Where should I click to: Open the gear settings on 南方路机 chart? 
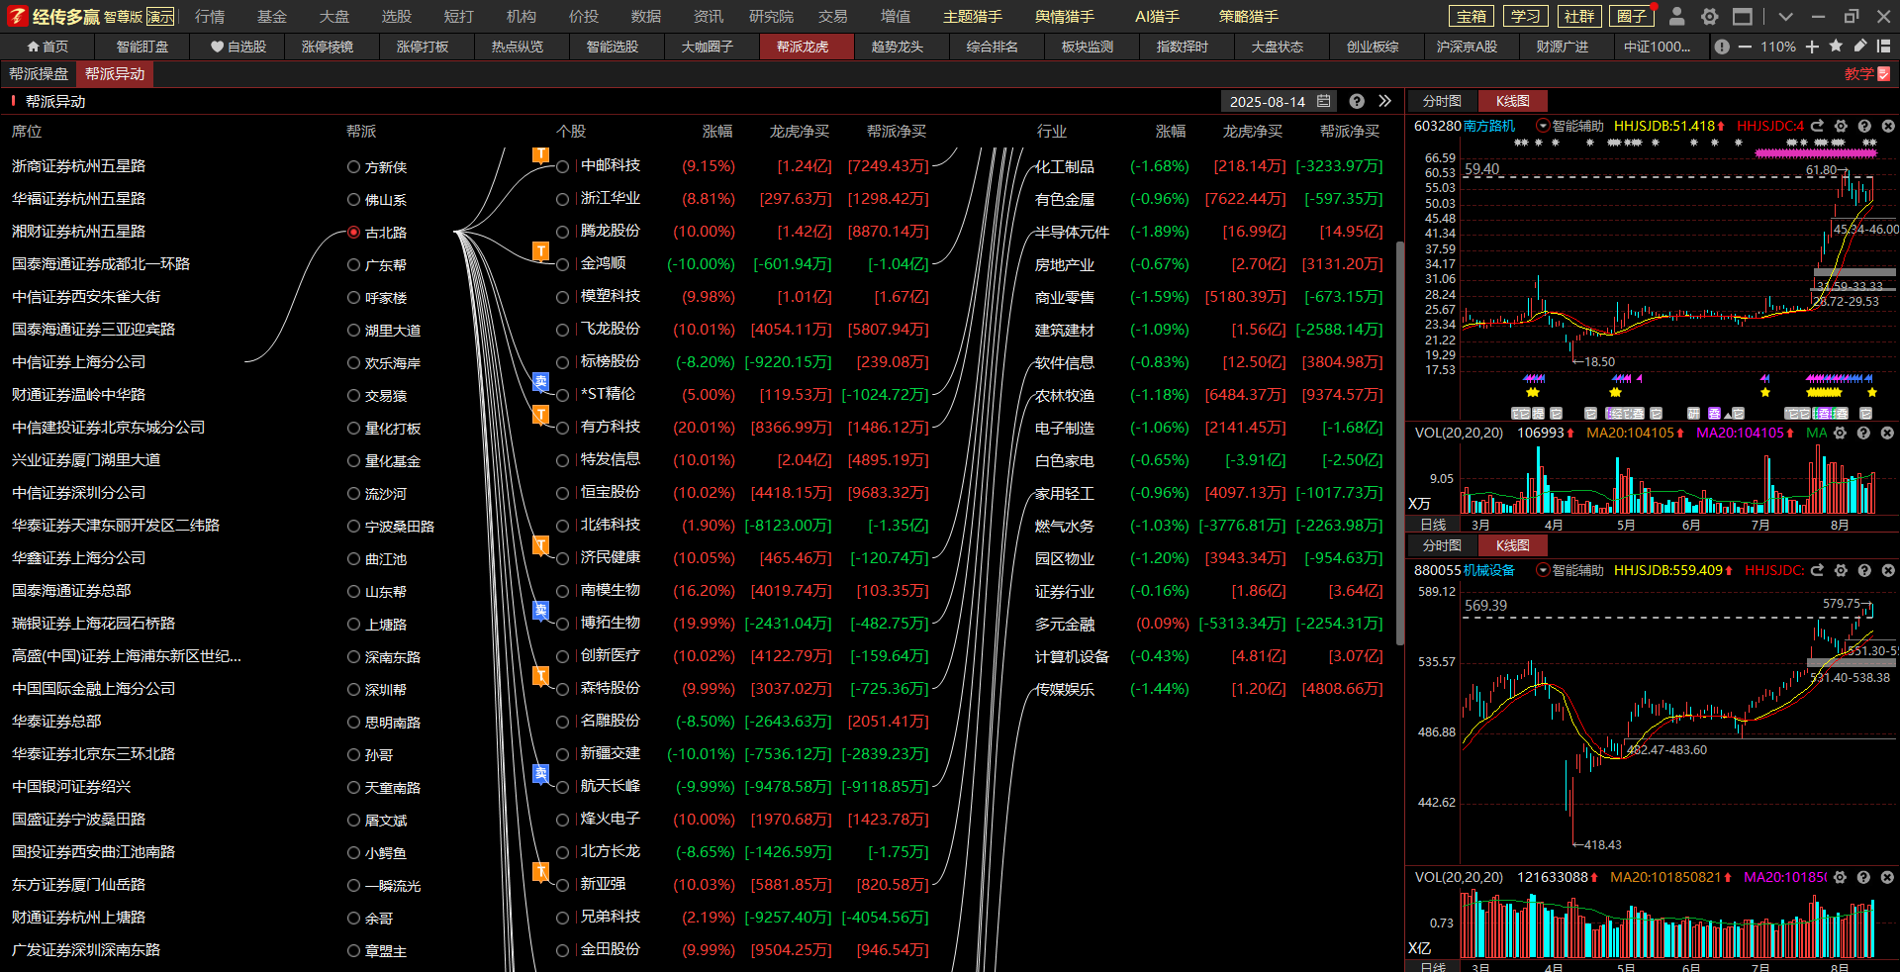(1841, 126)
